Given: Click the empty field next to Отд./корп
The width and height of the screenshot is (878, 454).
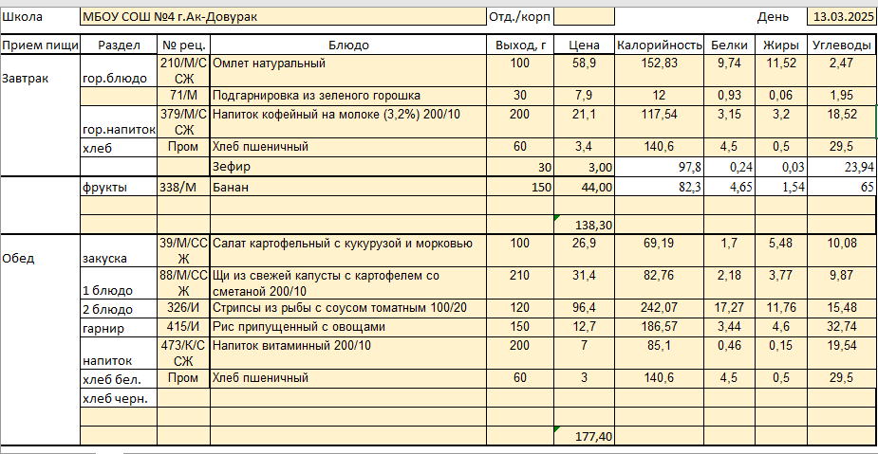Looking at the screenshot, I should point(584,17).
